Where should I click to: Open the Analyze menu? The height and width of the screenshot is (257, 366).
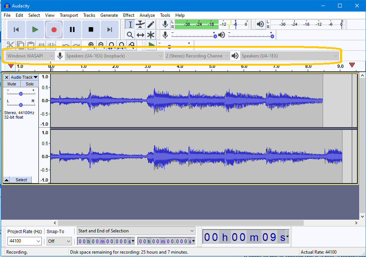click(147, 15)
